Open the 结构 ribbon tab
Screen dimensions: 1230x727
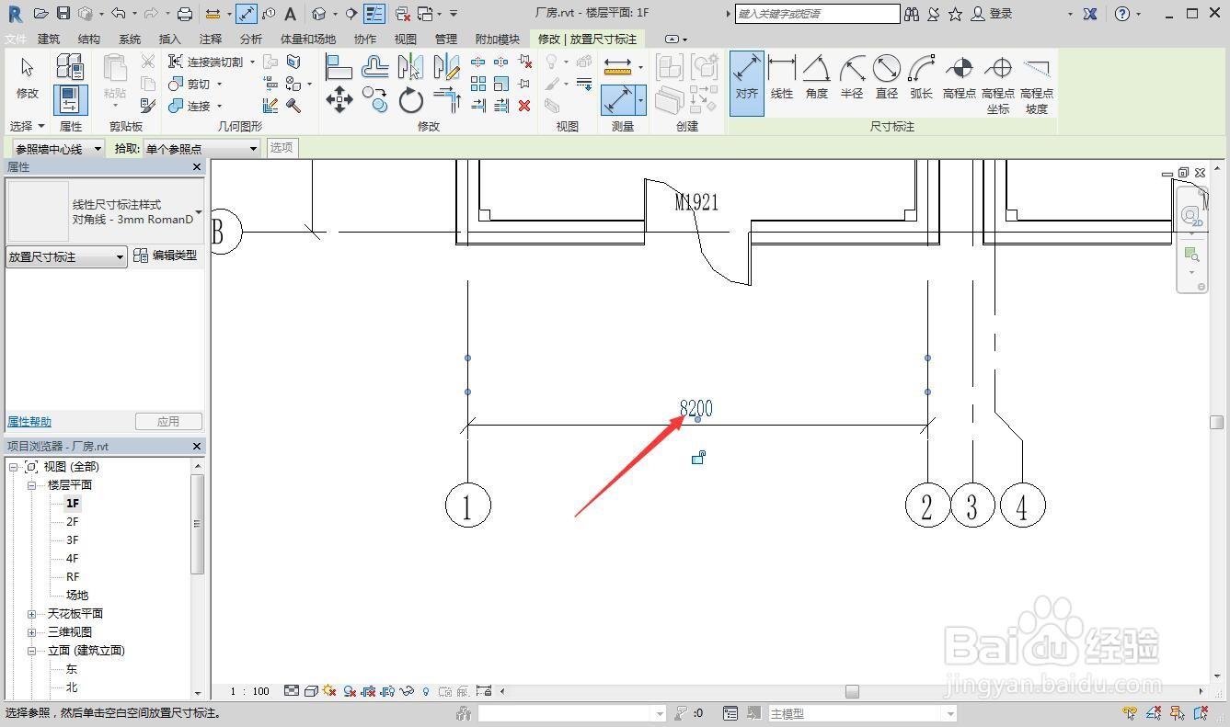(89, 40)
